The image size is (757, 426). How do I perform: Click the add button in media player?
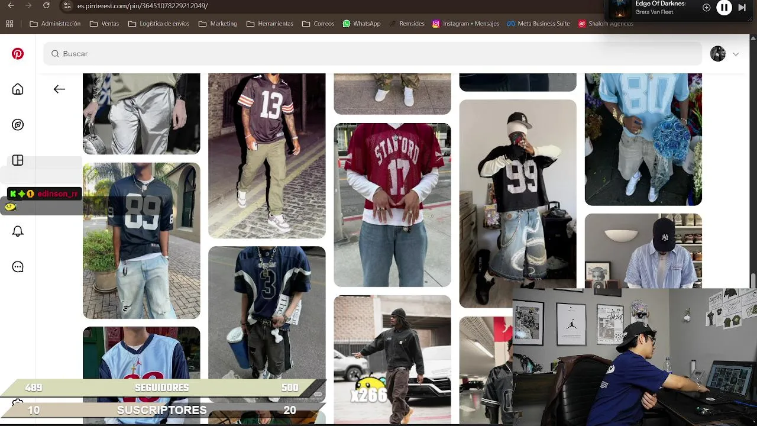[706, 8]
